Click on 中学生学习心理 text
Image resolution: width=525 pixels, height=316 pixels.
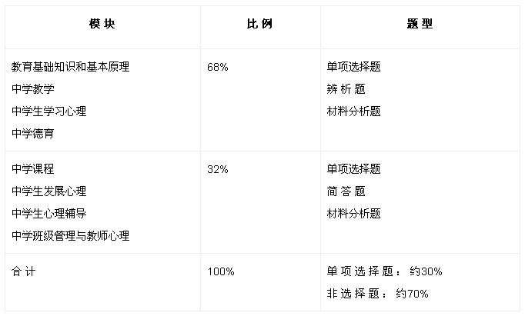(x=49, y=111)
